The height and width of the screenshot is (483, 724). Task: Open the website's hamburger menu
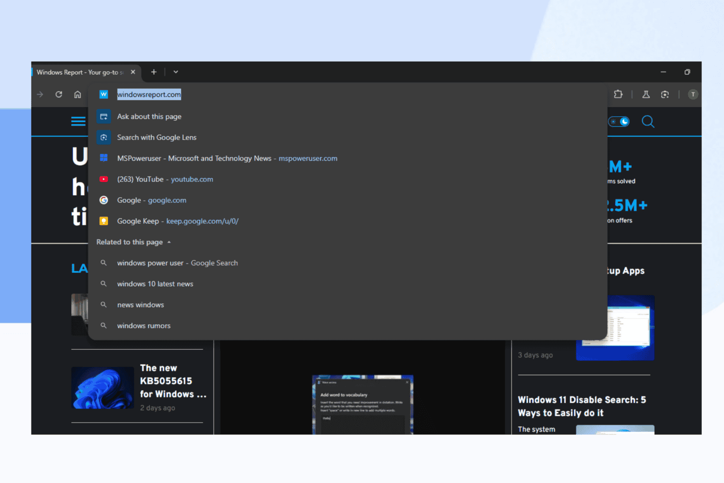78,121
